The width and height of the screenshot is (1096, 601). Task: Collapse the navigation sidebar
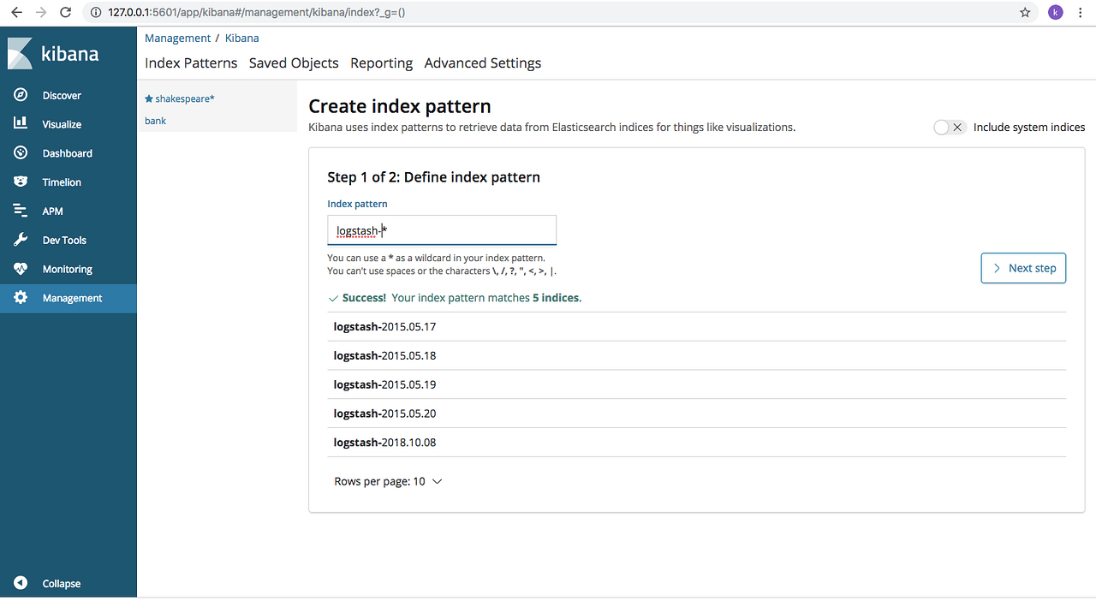pos(21,583)
